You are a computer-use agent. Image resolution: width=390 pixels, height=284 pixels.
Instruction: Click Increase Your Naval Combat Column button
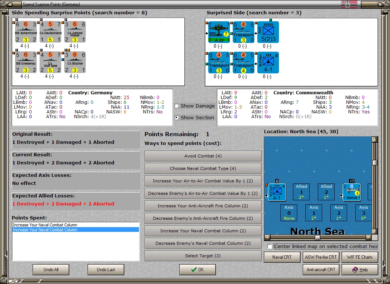[203, 231]
